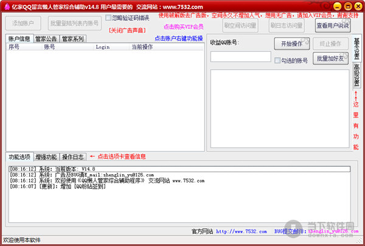Switch to the 增强功能 tab
This screenshot has width=365, height=246.
click(x=46, y=156)
